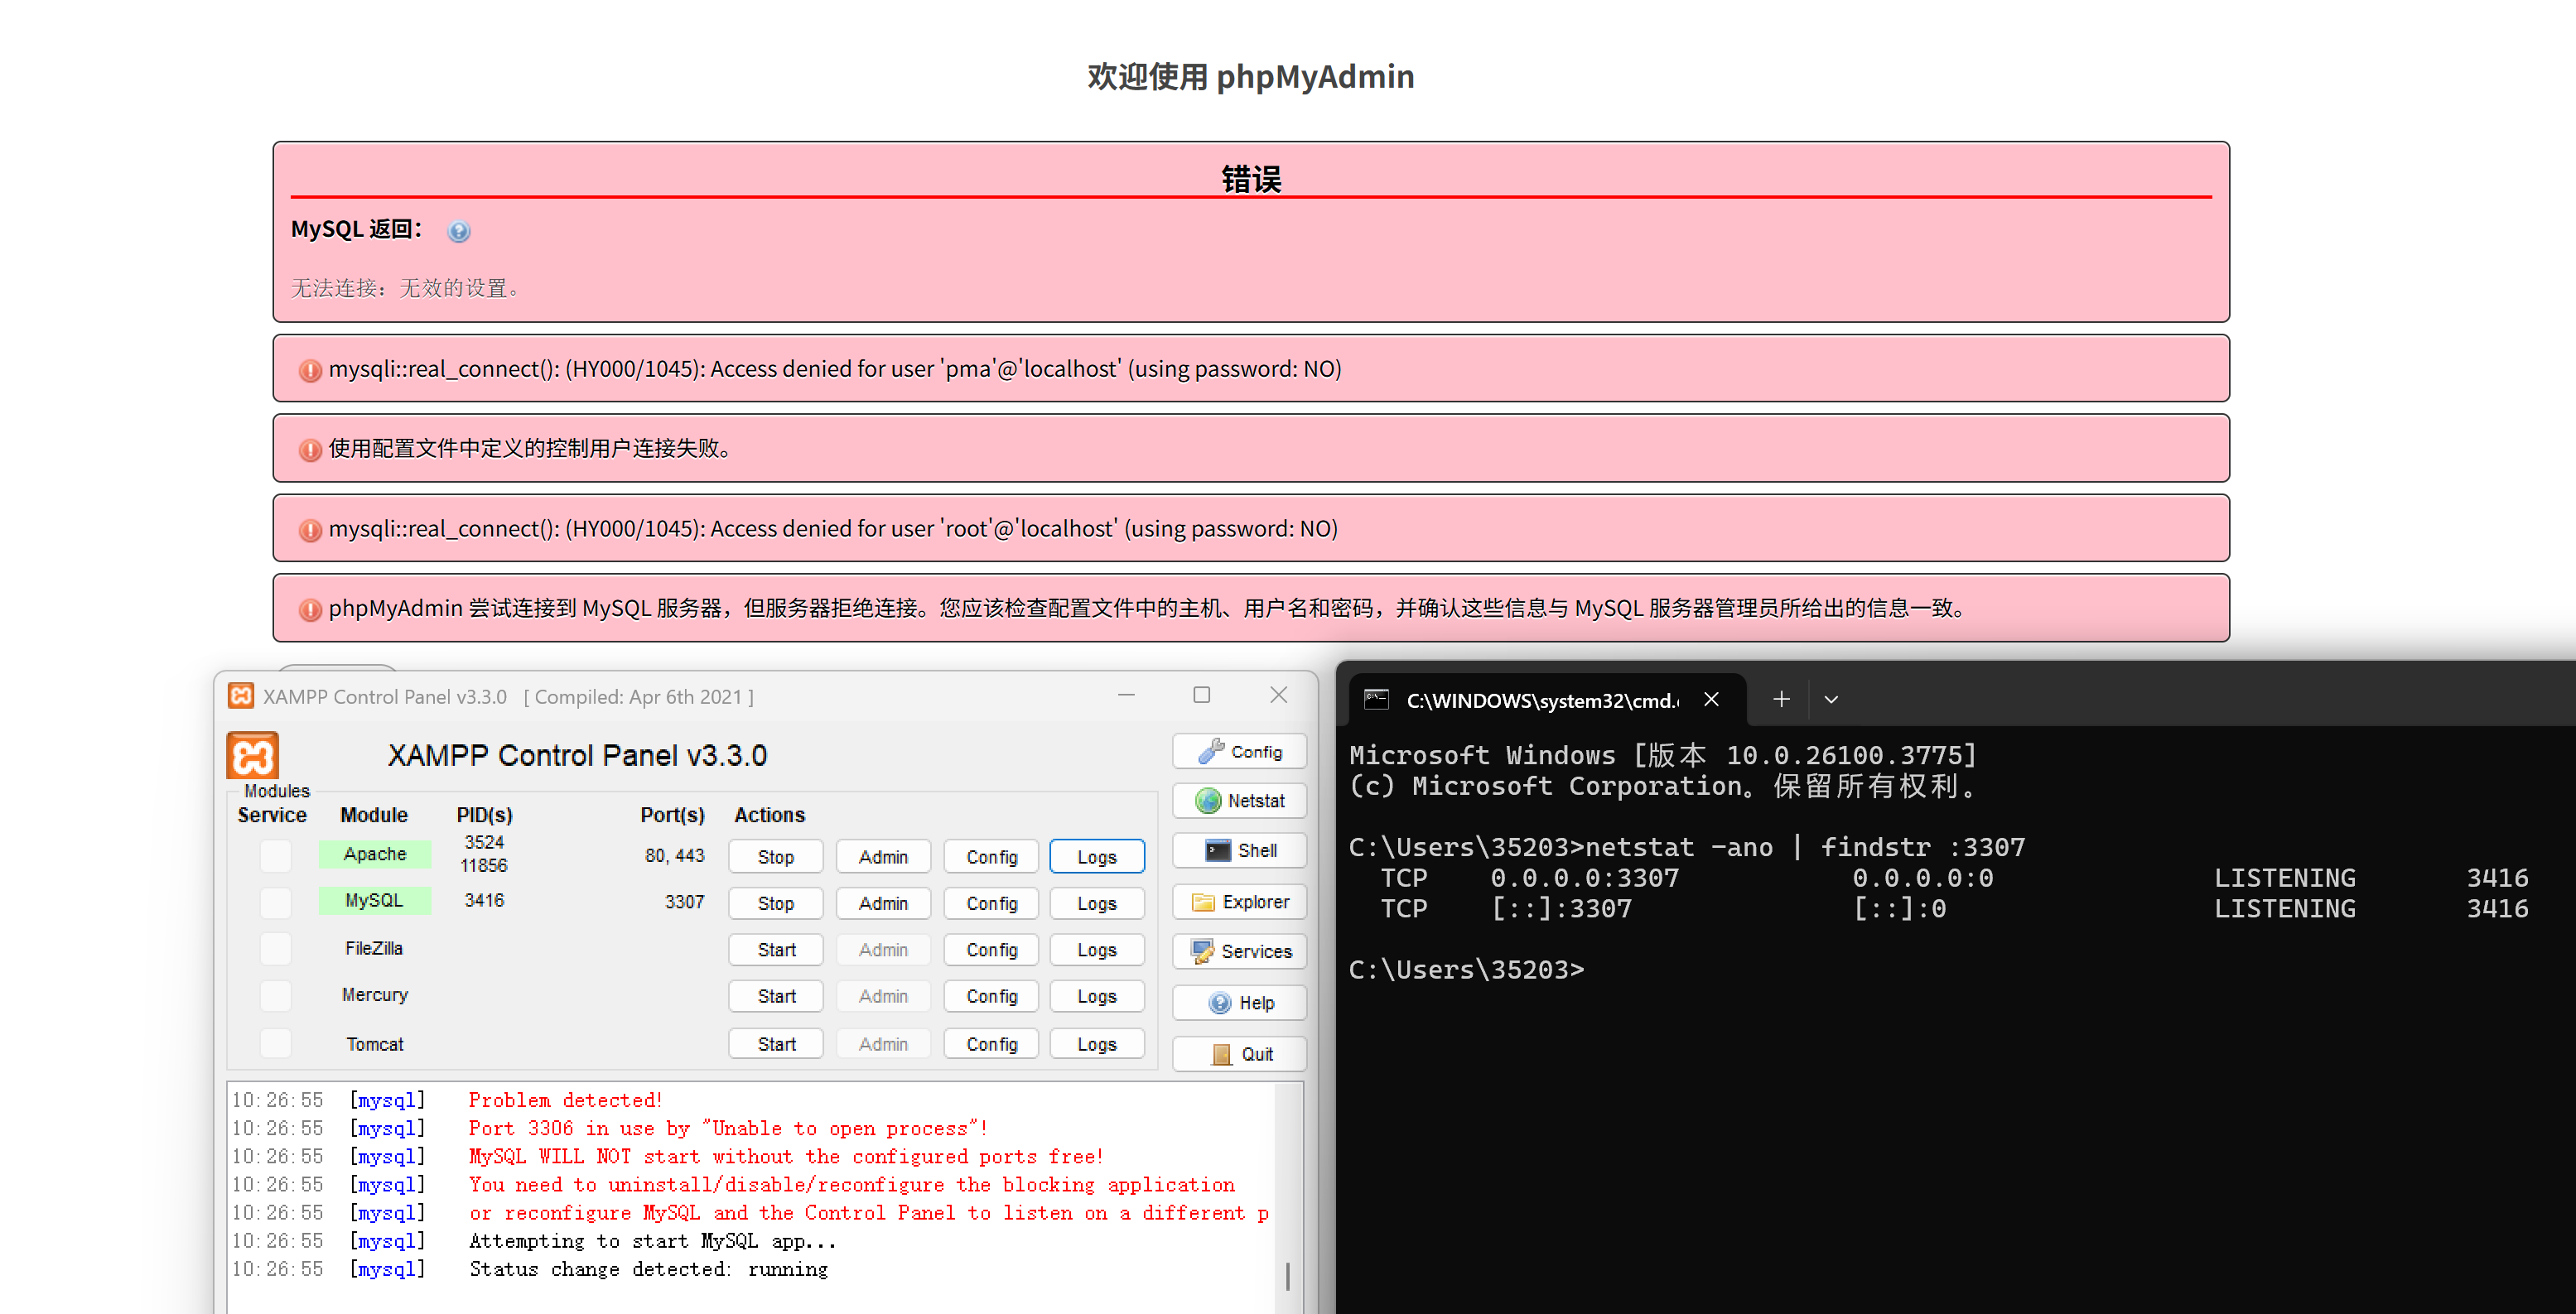Launch Netstat from the globe icon button
Image resolution: width=2576 pixels, height=1314 pixels.
pyautogui.click(x=1239, y=801)
